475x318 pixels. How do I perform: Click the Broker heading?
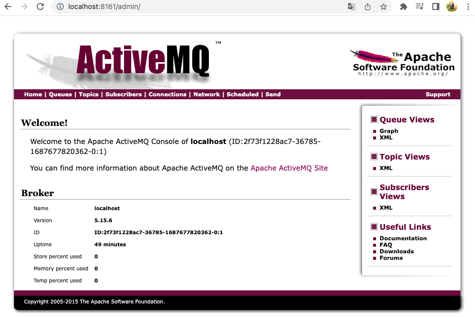(38, 193)
